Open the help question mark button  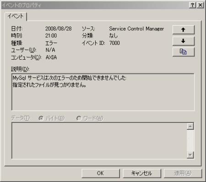point(192,5)
